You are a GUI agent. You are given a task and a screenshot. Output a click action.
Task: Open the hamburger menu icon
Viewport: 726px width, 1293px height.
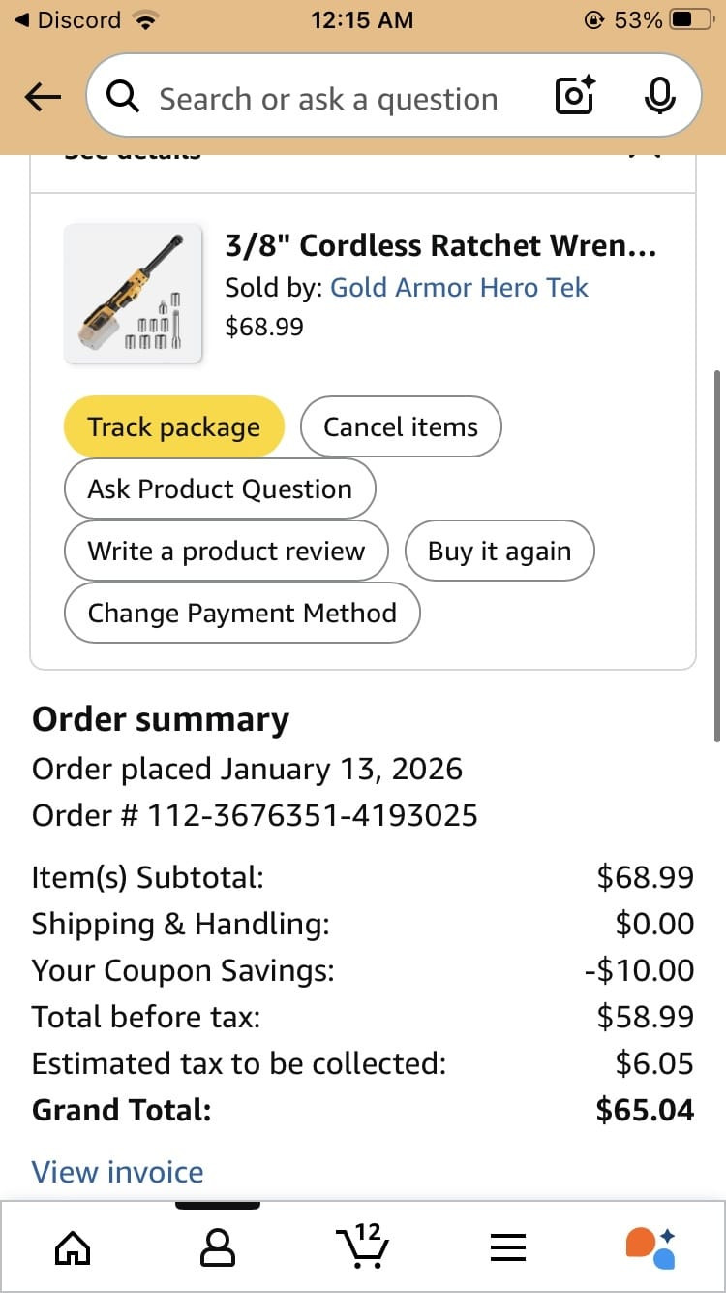click(x=506, y=1247)
